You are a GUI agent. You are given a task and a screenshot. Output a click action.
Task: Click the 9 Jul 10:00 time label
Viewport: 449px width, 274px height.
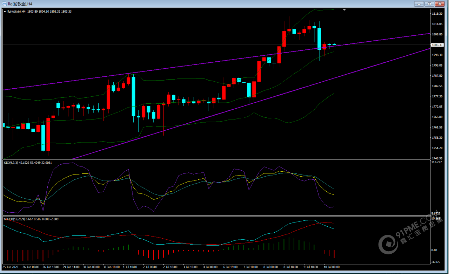point(310,267)
